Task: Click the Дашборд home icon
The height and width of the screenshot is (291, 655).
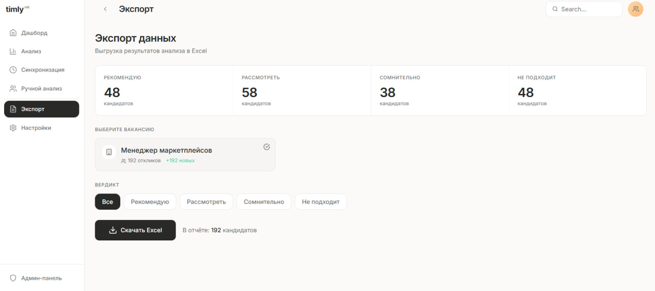Action: (13, 33)
